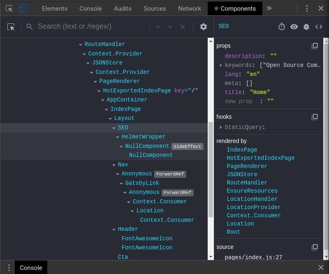Image resolution: width=329 pixels, height=274 pixels.
Task: Select IndexPage in the rendered by list
Action: point(242,150)
